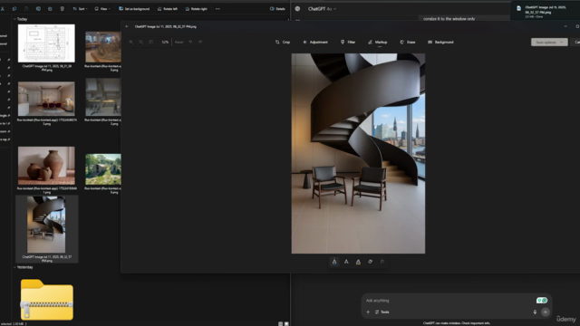
Task: Open the Background tab
Action: pos(440,43)
